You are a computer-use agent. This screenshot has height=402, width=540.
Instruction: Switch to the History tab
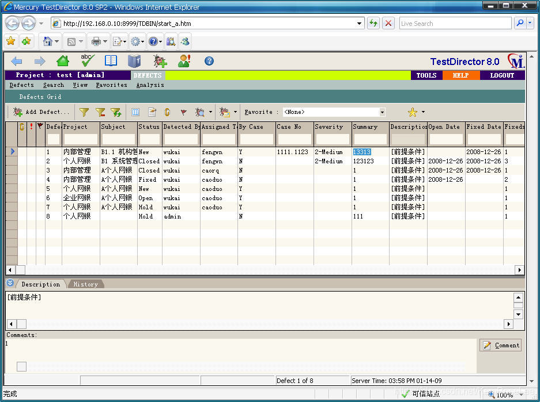[x=86, y=284]
